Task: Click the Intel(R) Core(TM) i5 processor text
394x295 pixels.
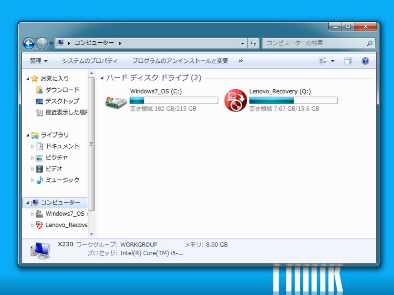Action: 152,253
